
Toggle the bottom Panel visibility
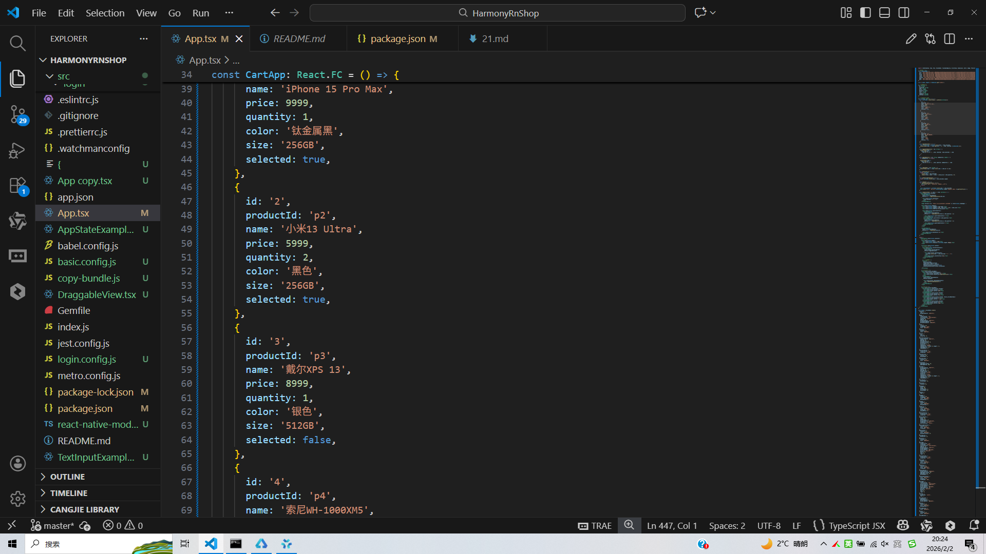(884, 13)
